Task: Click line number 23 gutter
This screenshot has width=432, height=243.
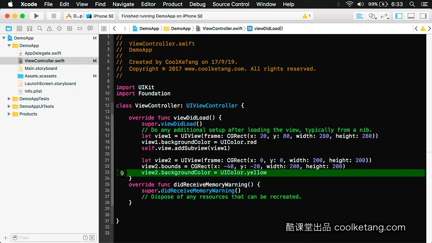Action: pyautogui.click(x=107, y=172)
